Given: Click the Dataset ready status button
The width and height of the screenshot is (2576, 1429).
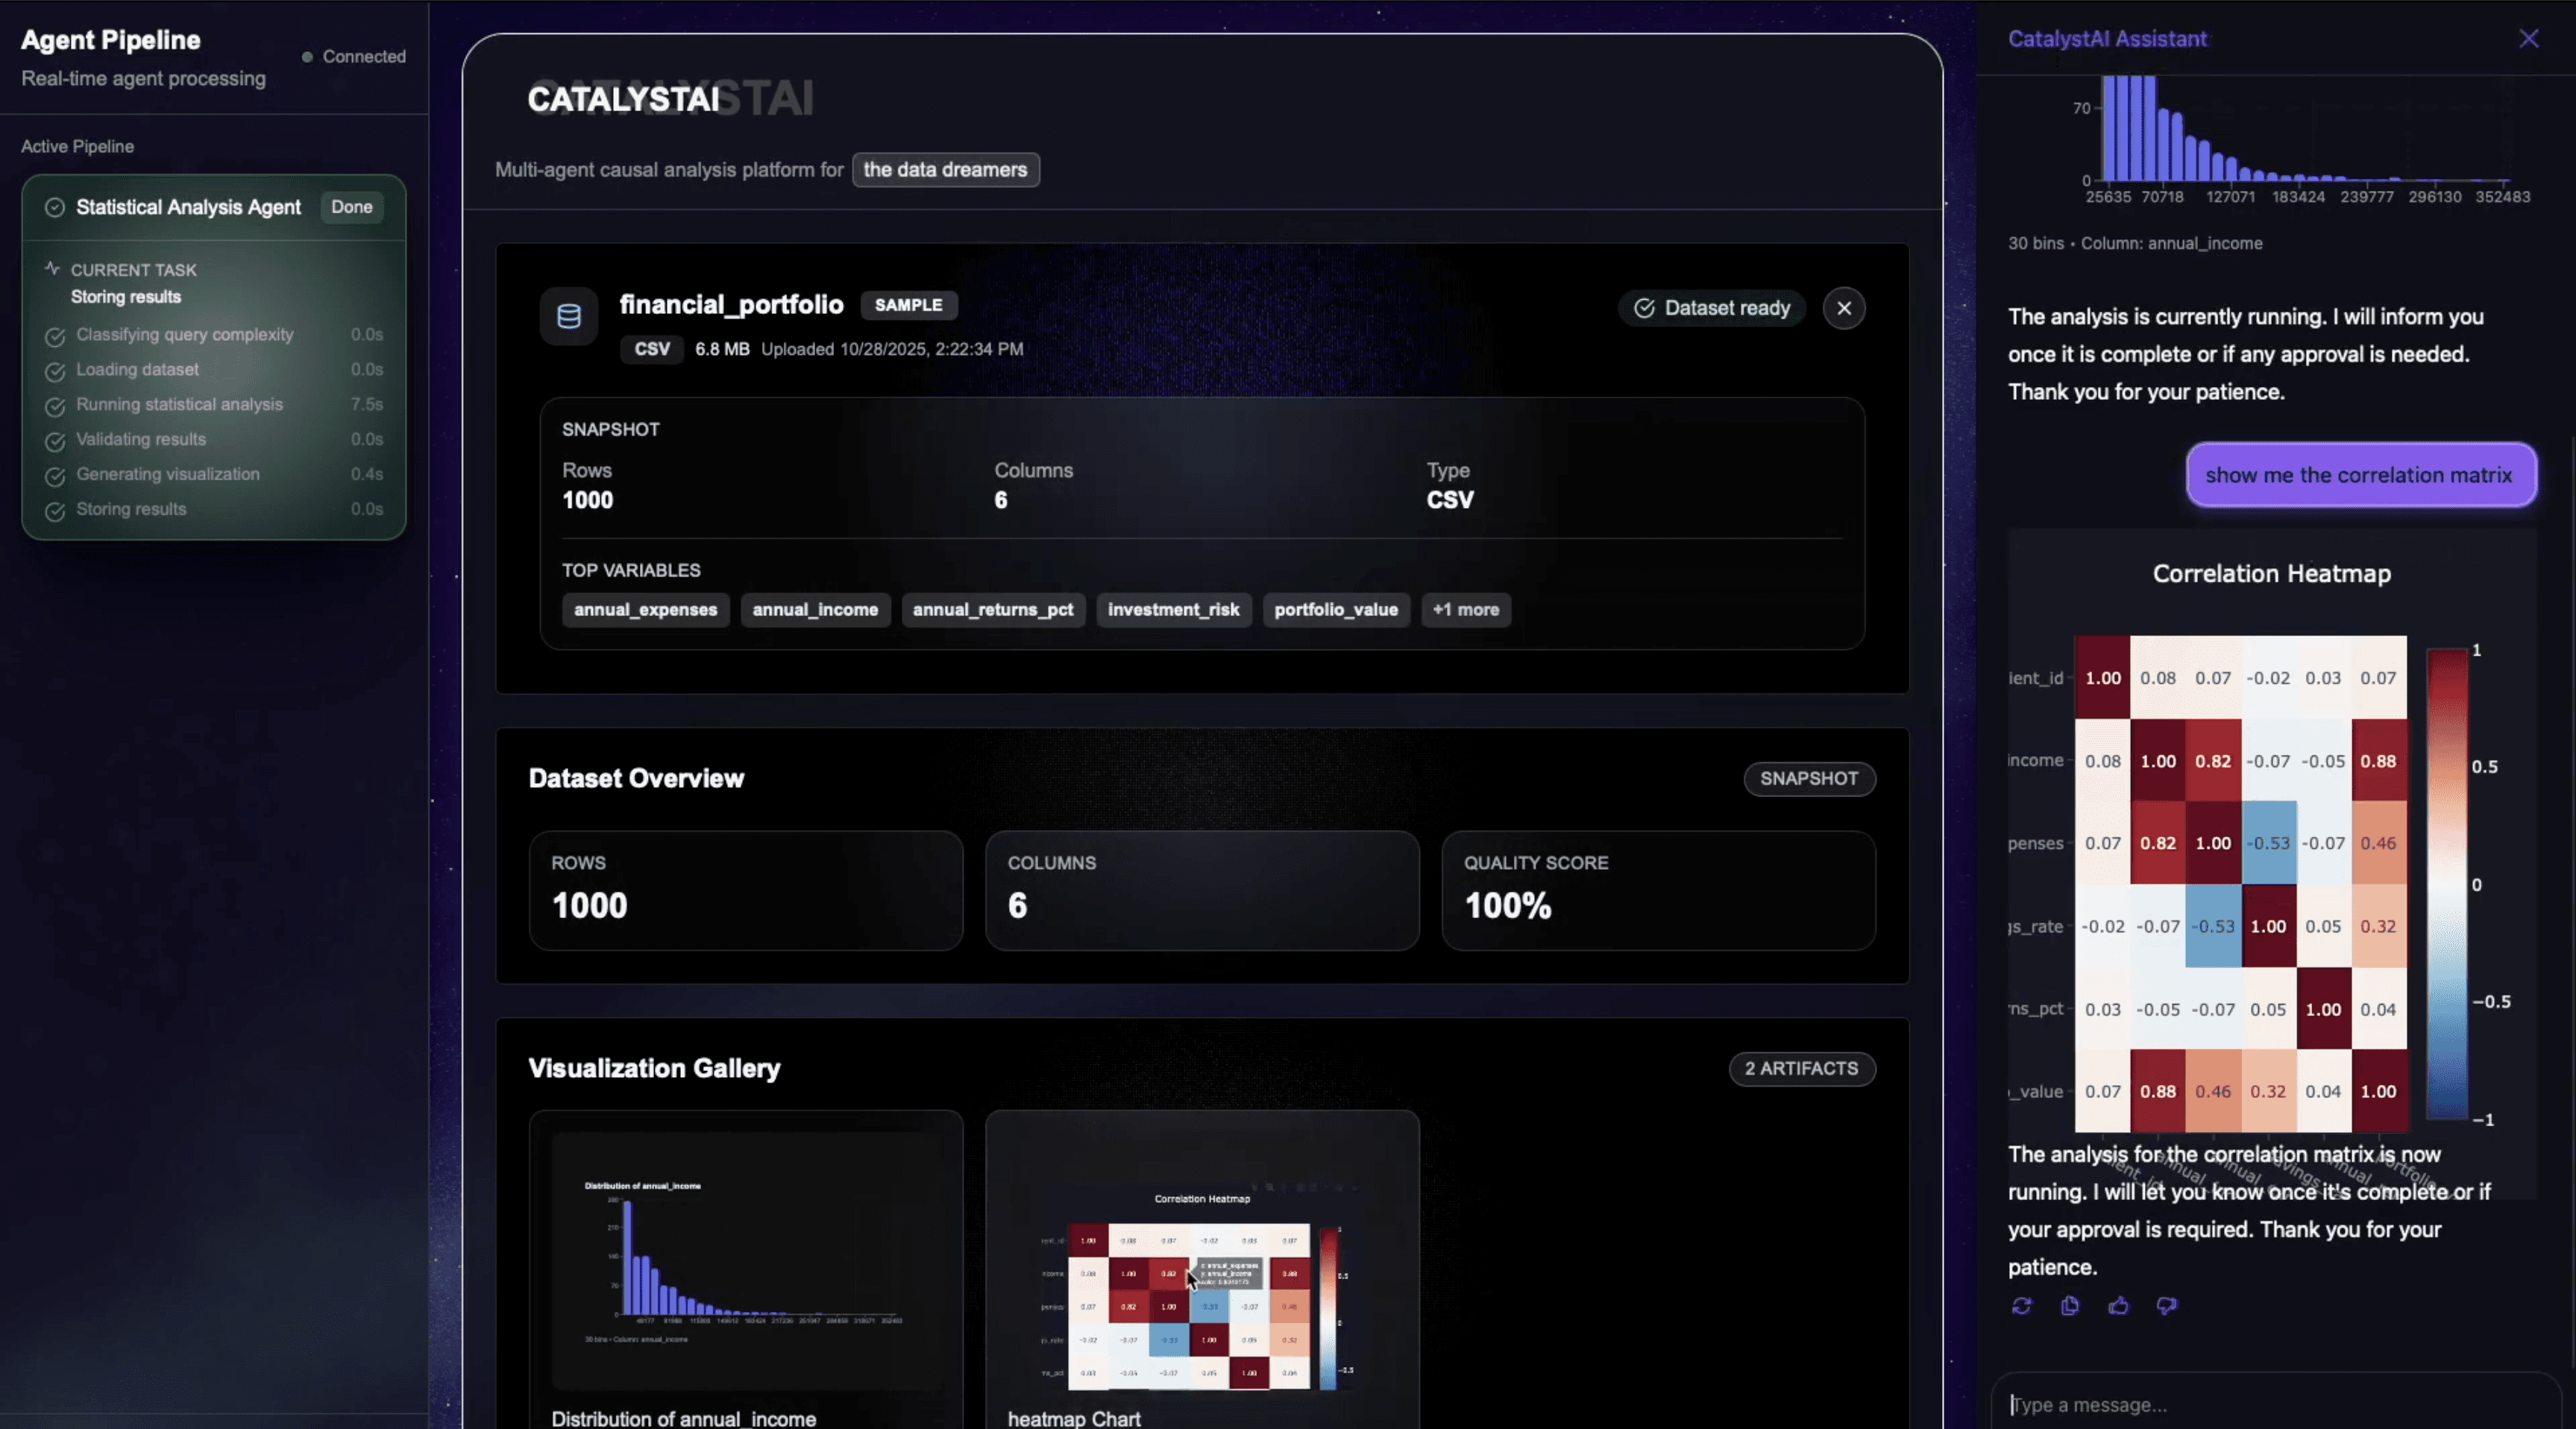Looking at the screenshot, I should click(1711, 308).
